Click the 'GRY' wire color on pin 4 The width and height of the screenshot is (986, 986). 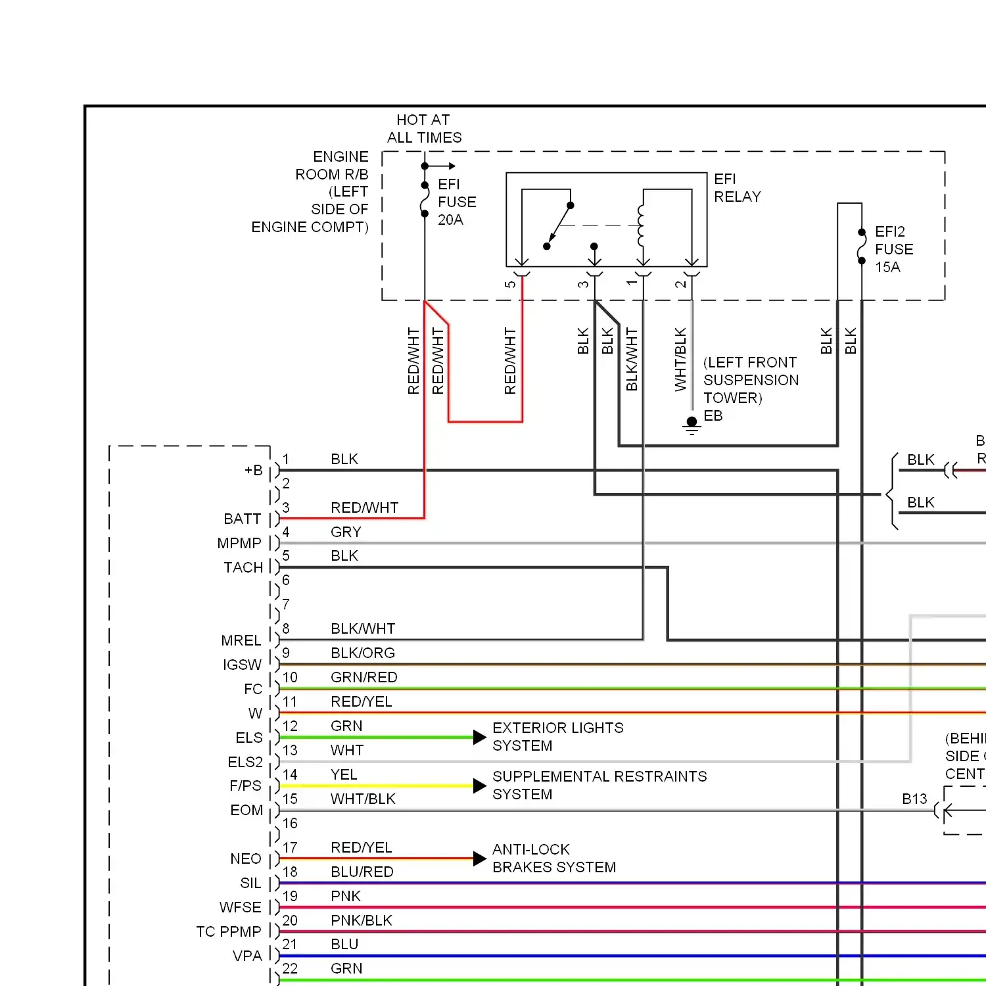click(x=346, y=532)
